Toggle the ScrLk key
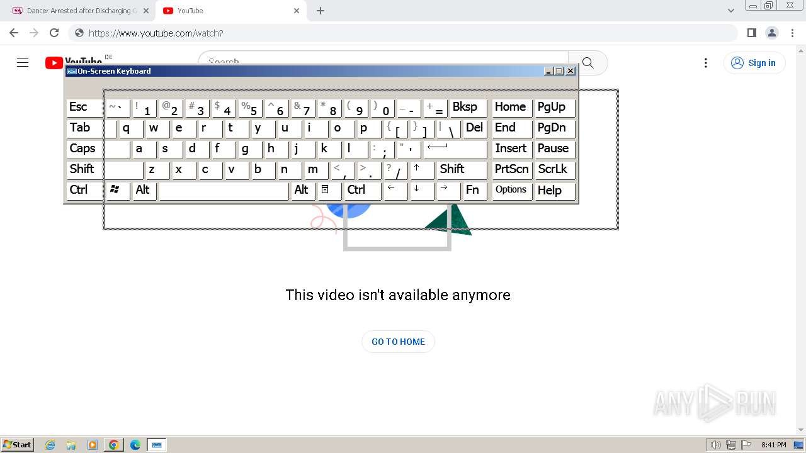 pos(555,170)
